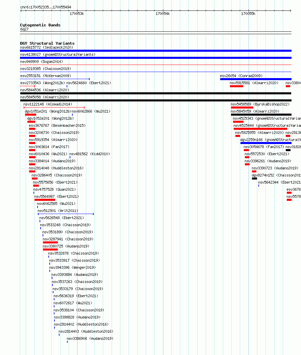This screenshot has height=355, width=301.
Task: Open nsv4757528 (Quan2021) variant
Action: 54,189
